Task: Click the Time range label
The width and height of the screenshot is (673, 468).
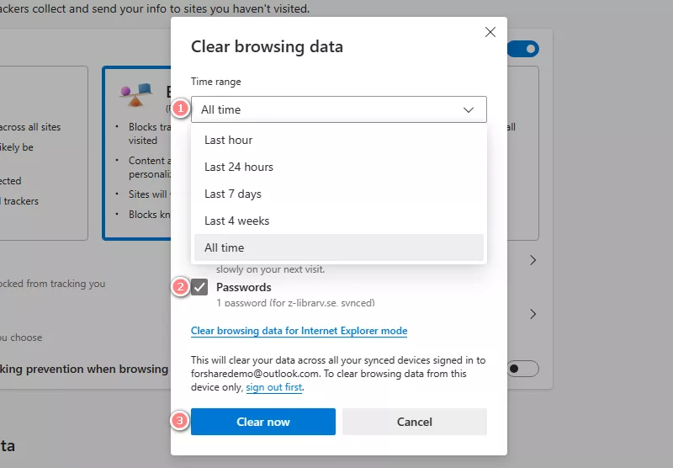Action: [x=216, y=82]
